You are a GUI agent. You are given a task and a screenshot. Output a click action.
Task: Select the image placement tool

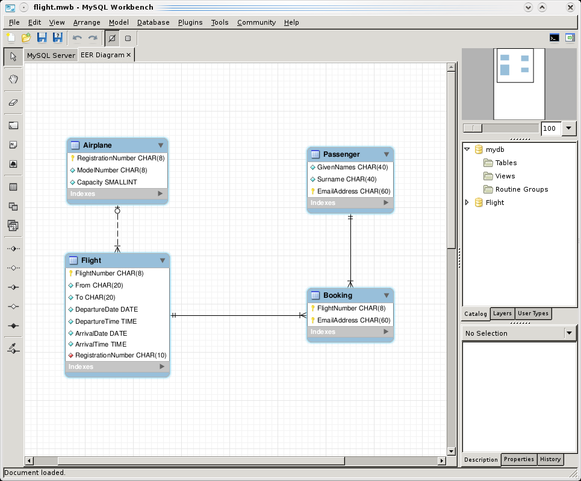click(13, 164)
